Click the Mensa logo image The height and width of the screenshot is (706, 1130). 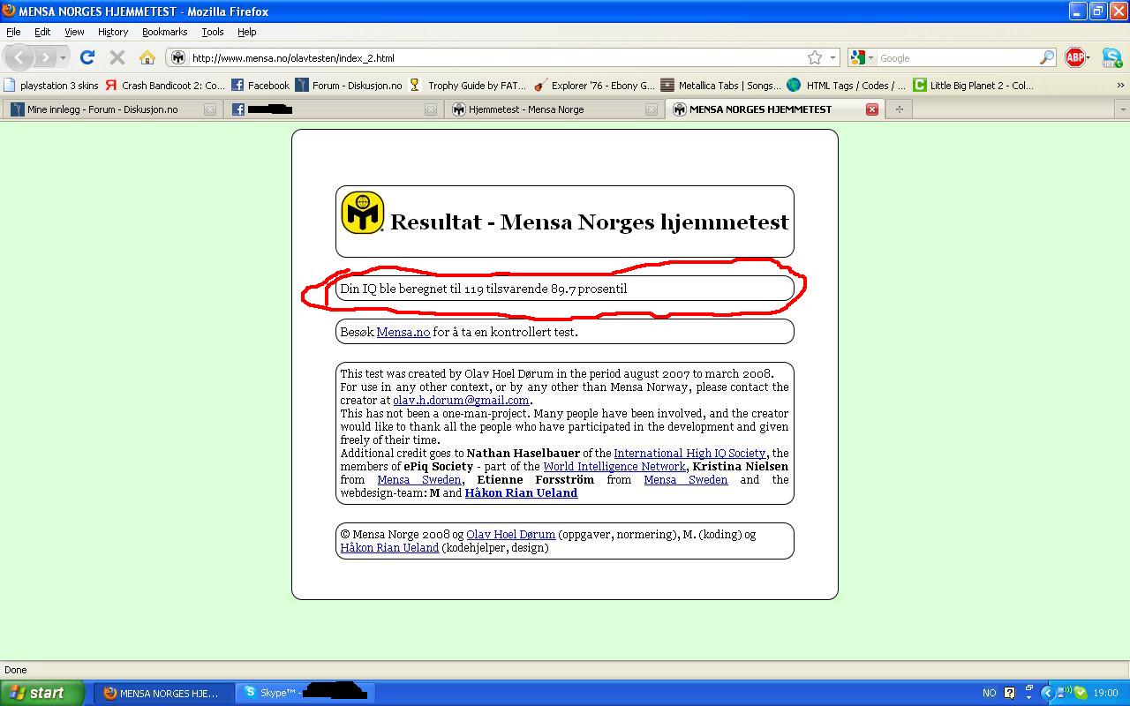tap(363, 213)
